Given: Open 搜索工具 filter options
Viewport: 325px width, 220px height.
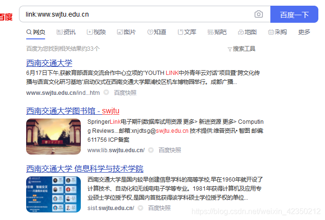Looking at the screenshot, I should point(244,49).
